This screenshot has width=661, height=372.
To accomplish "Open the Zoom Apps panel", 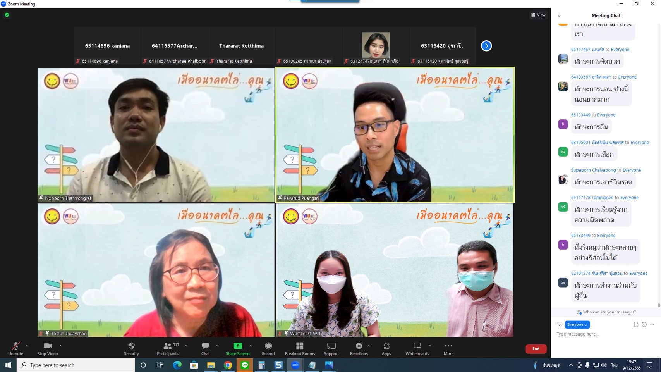I will pos(386,348).
